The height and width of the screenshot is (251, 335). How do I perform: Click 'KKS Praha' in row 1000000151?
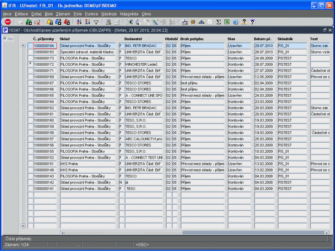pos(88,164)
